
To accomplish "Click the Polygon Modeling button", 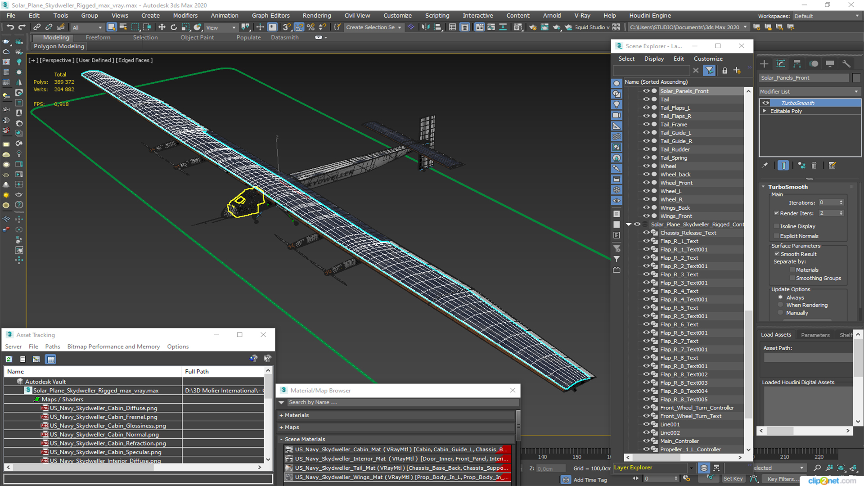I will [x=59, y=46].
